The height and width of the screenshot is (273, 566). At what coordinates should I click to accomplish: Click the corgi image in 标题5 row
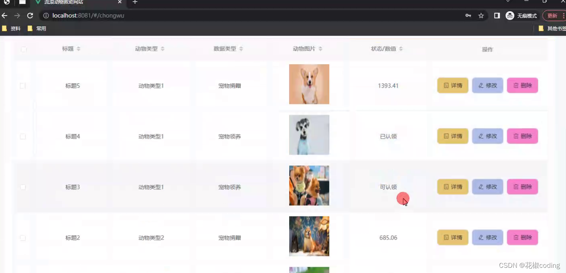309,84
